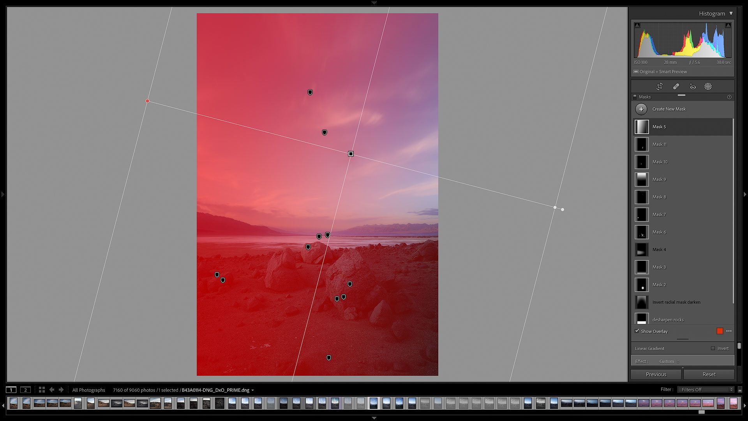Open Masks panel help icon

[x=729, y=97]
